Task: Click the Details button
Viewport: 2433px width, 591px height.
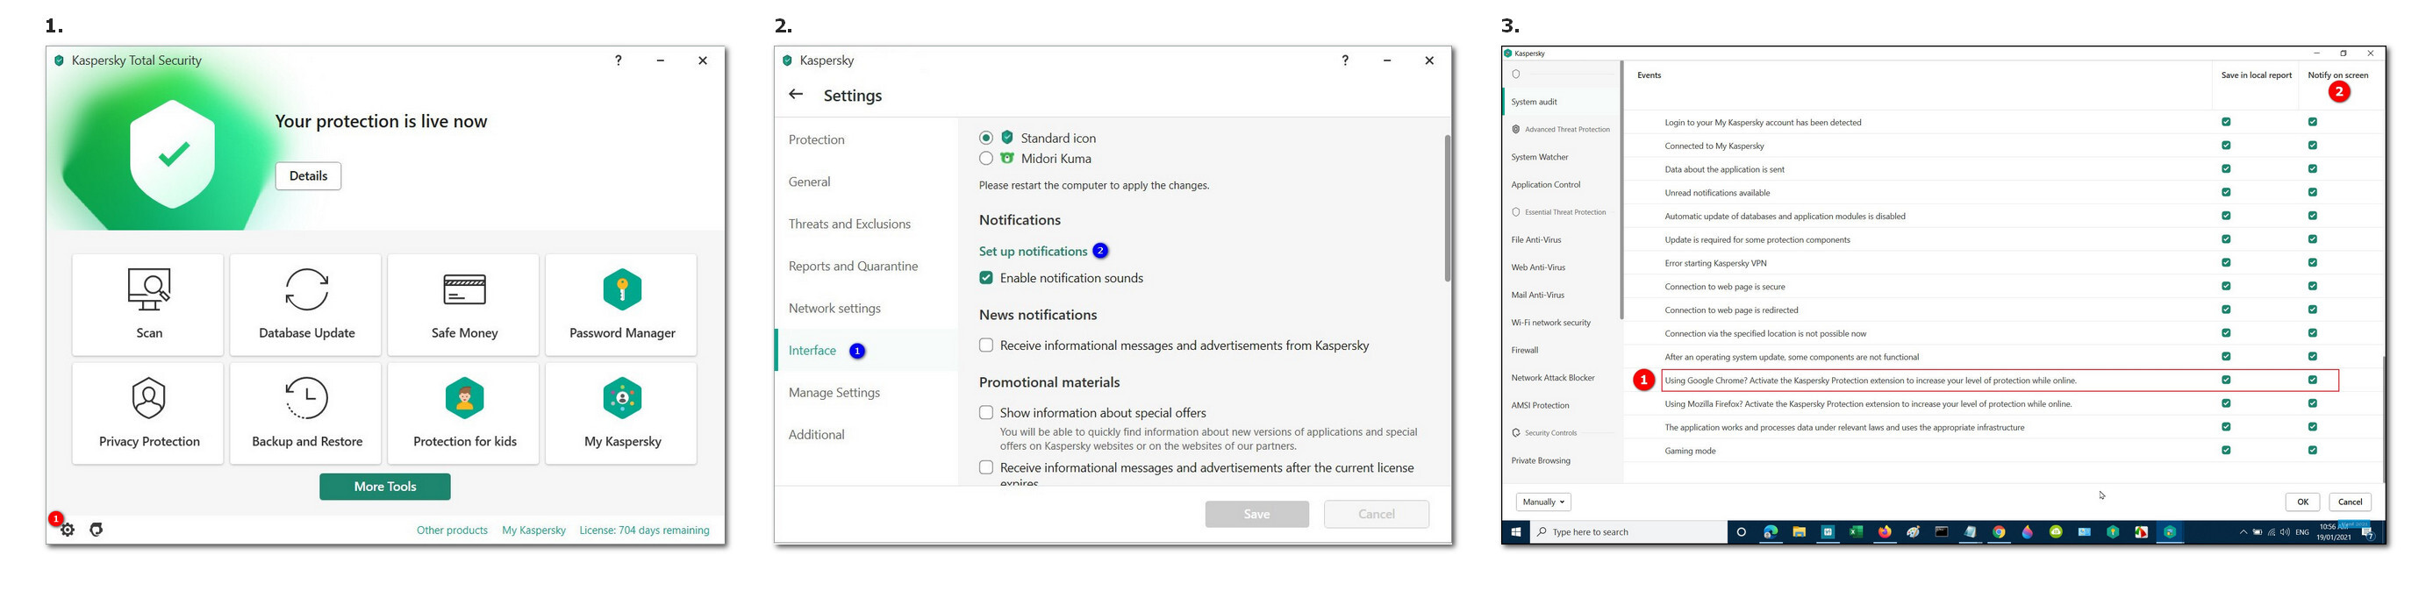Action: point(308,175)
